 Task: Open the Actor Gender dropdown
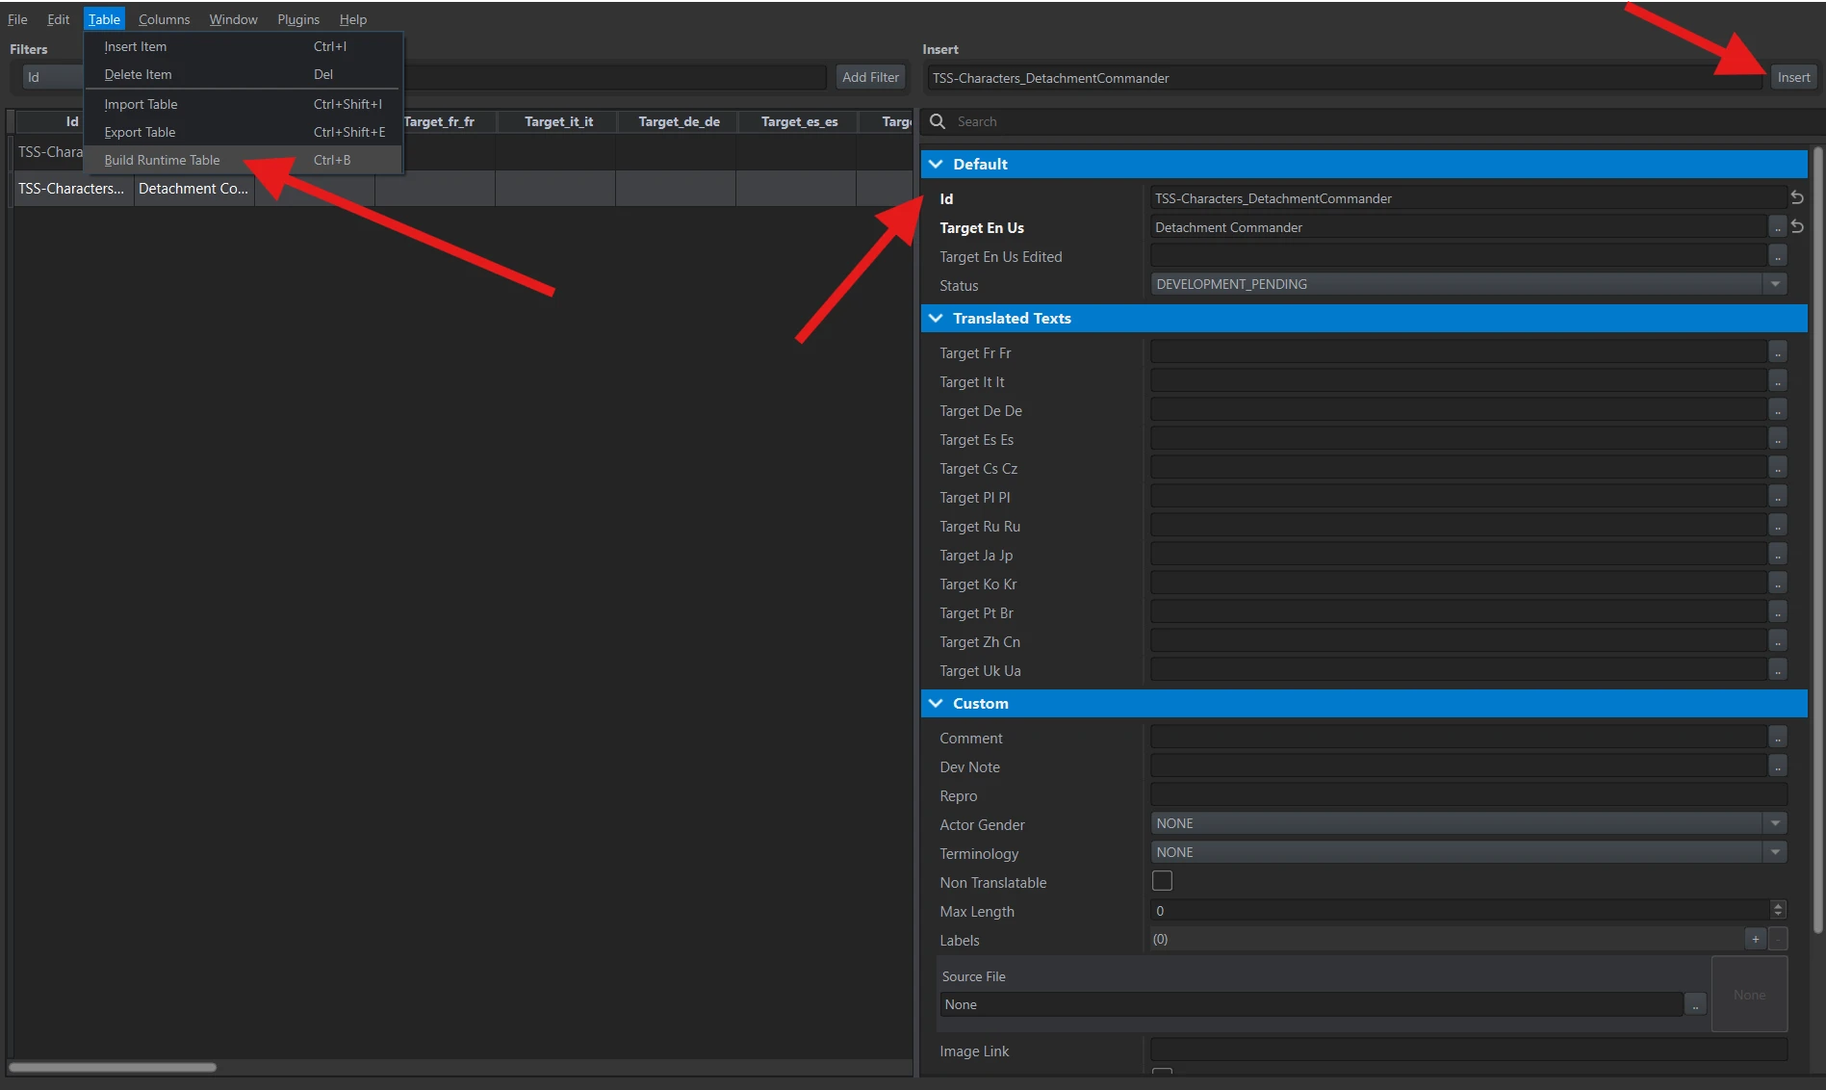tap(1469, 823)
